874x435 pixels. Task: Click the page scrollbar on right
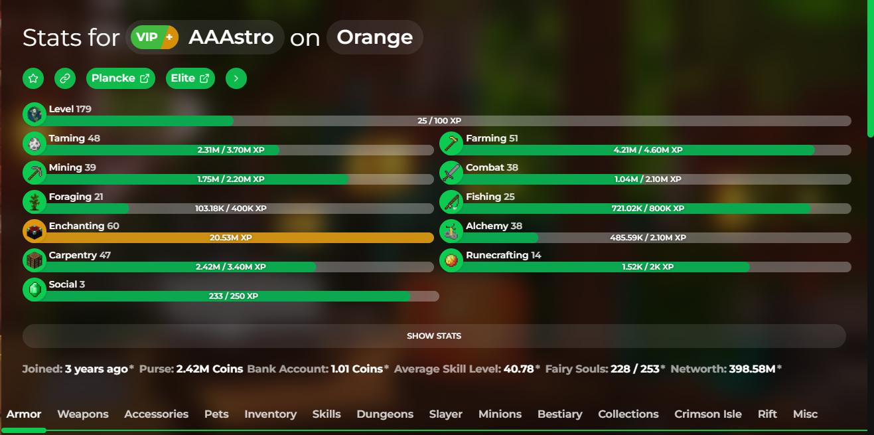[871, 69]
